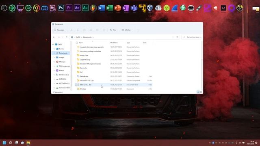Open Discord from the top dock
The height and width of the screenshot is (146, 260).
coord(45,8)
